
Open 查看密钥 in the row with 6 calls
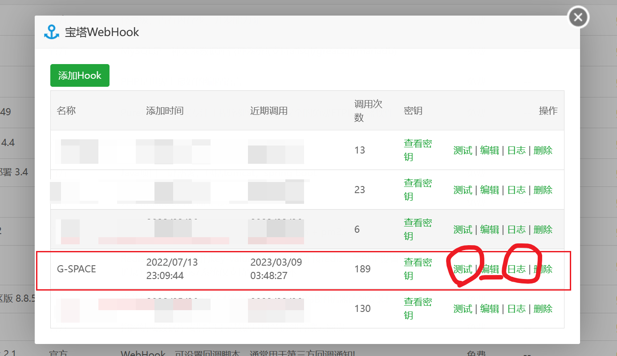(418, 229)
